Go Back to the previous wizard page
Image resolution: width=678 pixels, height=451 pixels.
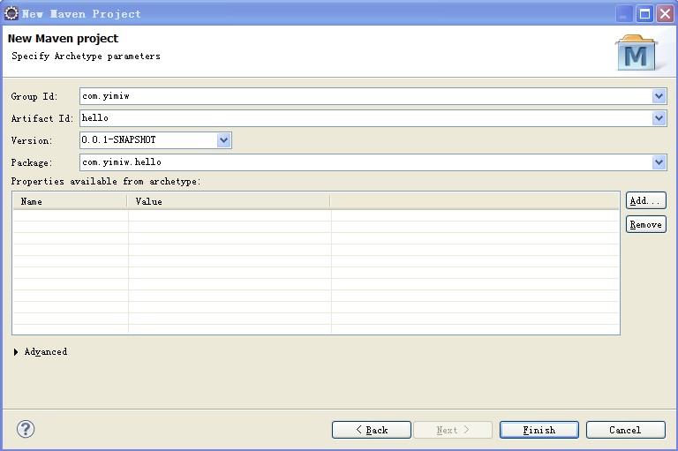tap(372, 430)
